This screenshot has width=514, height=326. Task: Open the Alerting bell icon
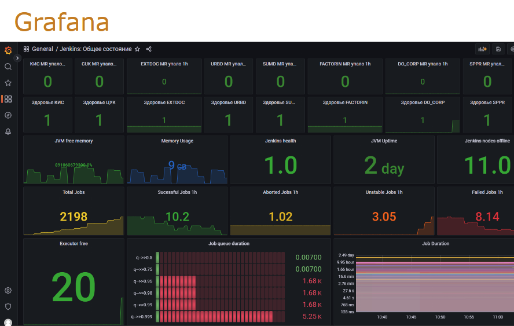coord(8,131)
